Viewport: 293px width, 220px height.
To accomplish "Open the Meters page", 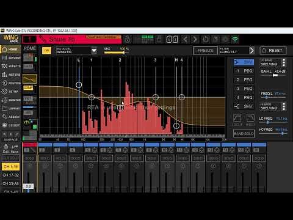I will pyautogui.click(x=11, y=75).
